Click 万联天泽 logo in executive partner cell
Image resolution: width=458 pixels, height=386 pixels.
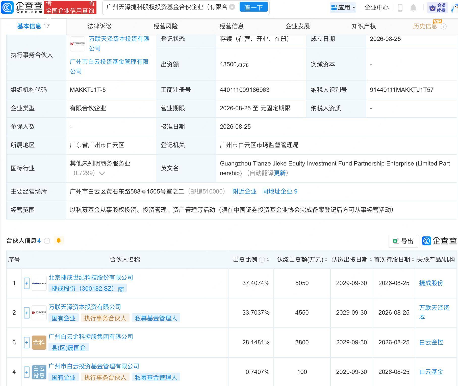click(x=77, y=44)
